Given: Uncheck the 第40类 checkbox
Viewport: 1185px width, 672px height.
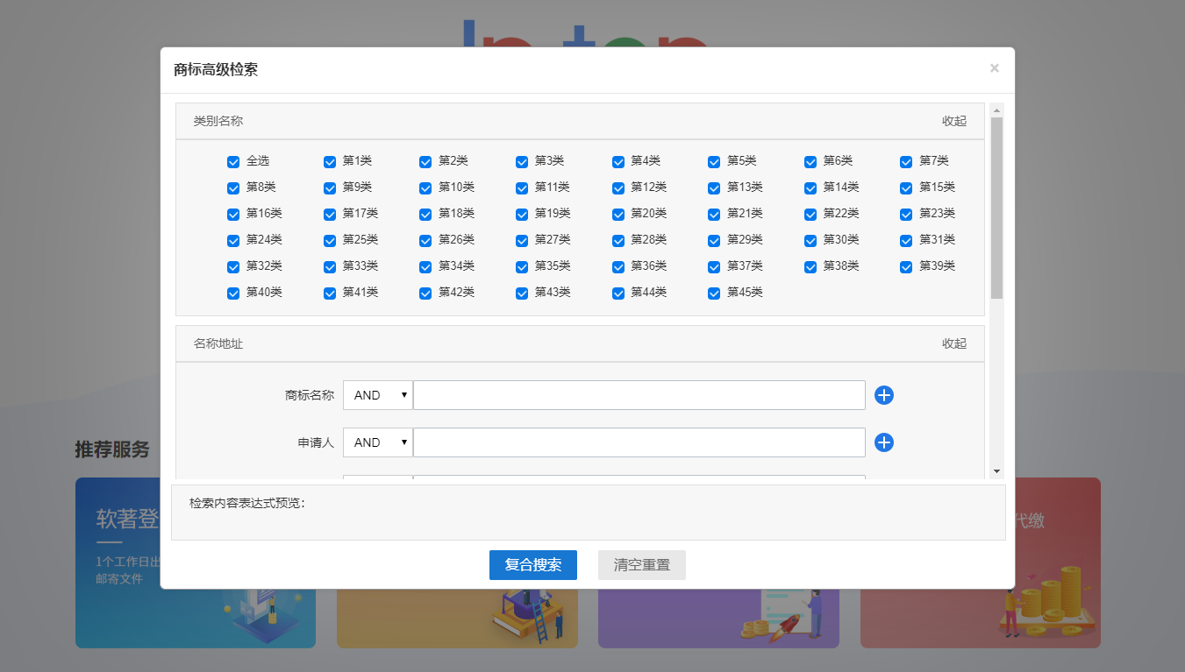Looking at the screenshot, I should click(x=233, y=294).
